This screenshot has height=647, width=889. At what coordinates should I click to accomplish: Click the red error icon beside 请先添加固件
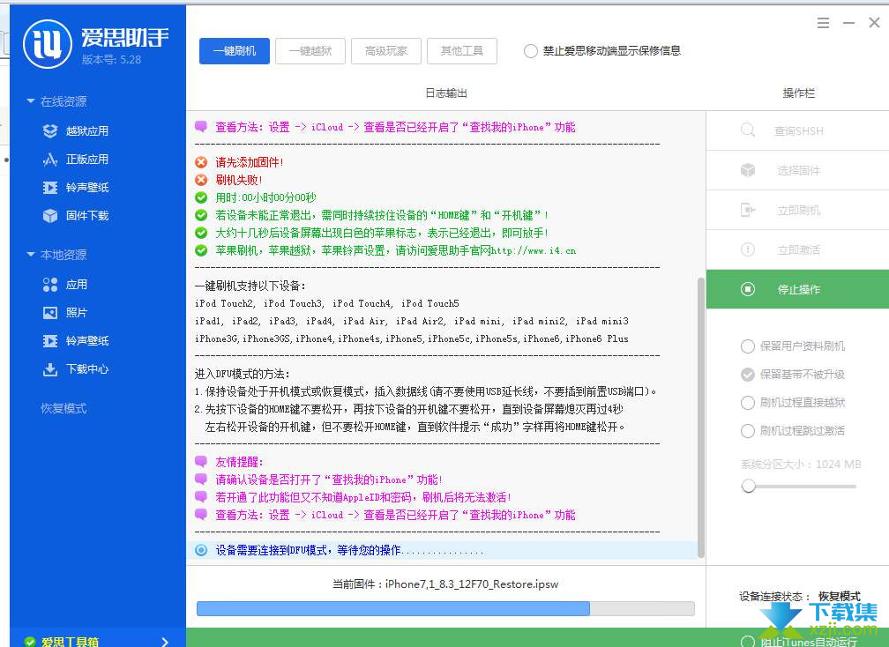point(201,162)
